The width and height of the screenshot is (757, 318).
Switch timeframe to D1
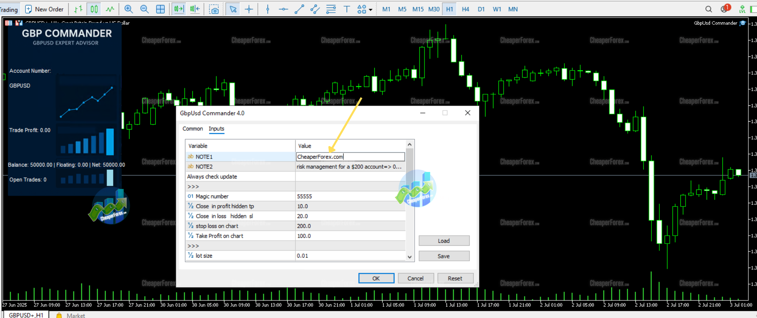[481, 9]
